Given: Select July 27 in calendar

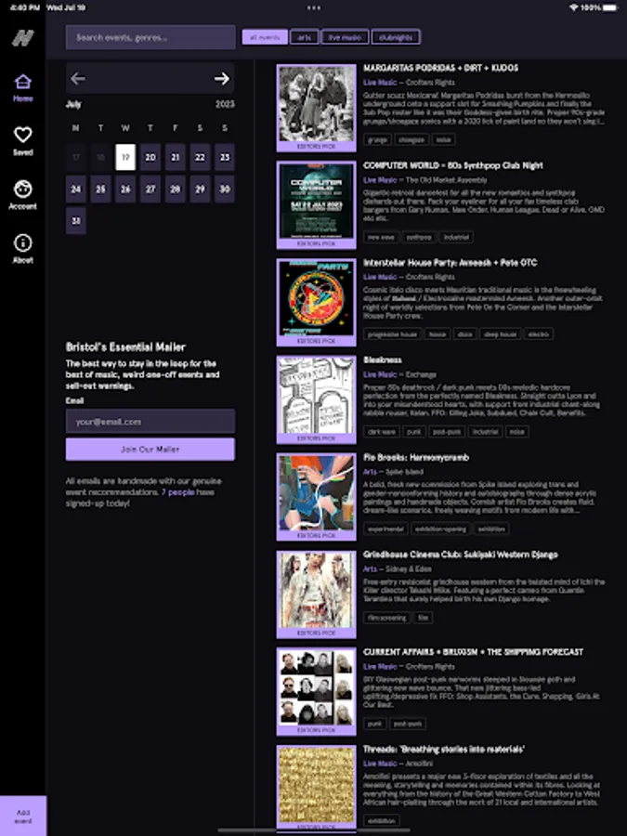Looking at the screenshot, I should coord(150,189).
